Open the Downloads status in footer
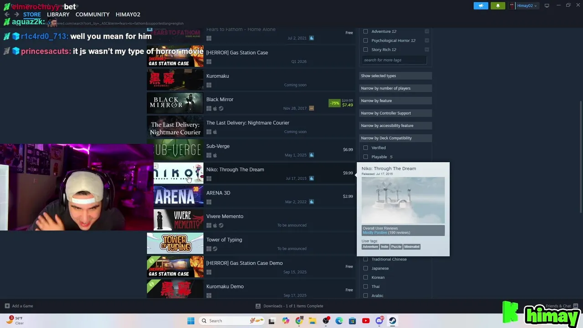The width and height of the screenshot is (583, 328). tap(289, 306)
